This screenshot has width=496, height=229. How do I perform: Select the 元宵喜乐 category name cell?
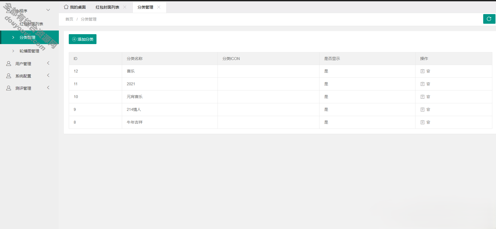pyautogui.click(x=170, y=97)
